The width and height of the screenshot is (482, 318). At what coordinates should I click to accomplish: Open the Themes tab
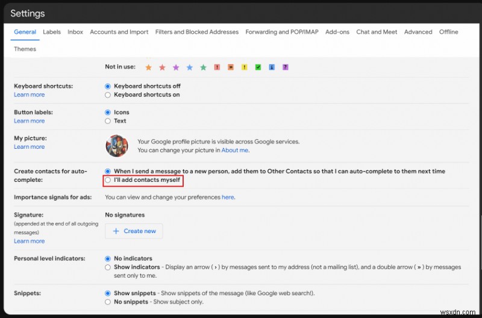pos(25,49)
